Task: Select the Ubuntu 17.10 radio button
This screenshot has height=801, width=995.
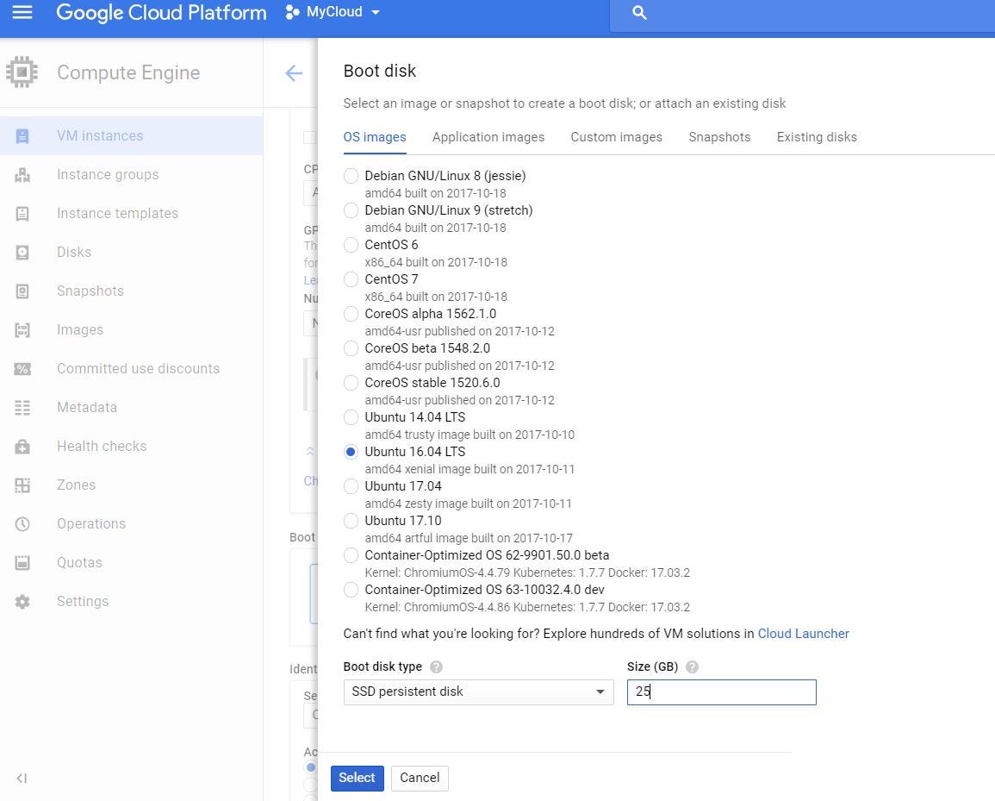Action: tap(351, 521)
